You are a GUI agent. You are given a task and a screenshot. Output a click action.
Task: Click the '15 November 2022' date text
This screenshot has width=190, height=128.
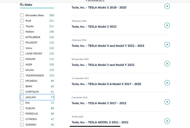(80, 78)
